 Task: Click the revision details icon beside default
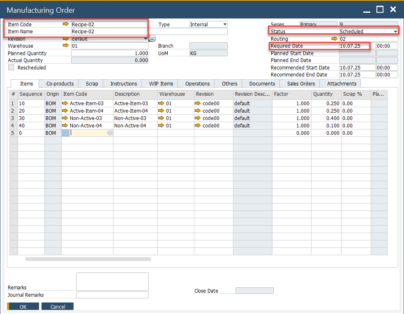(152, 39)
